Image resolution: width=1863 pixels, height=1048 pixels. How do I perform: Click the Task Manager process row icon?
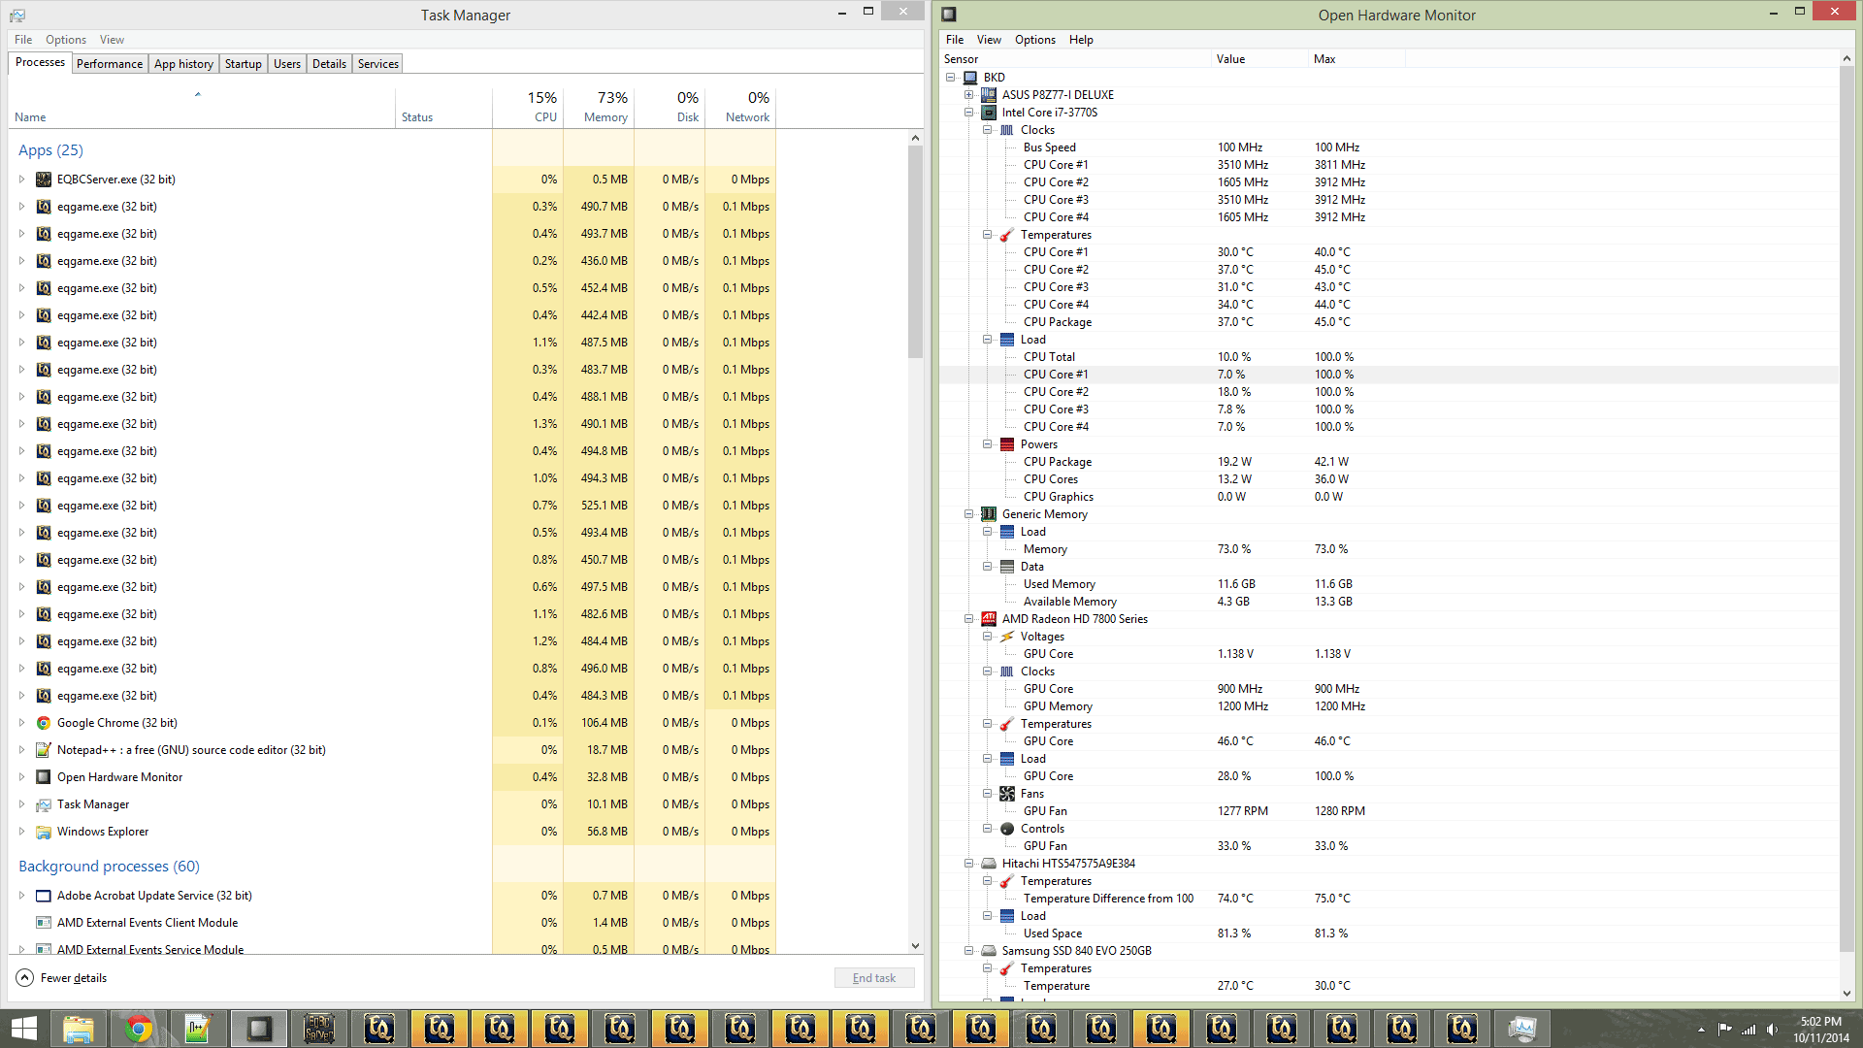coord(44,804)
